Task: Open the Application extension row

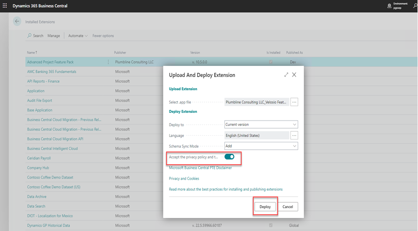Action: (36, 91)
